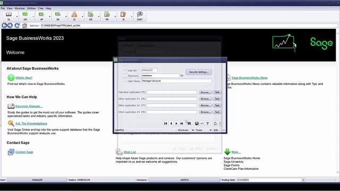This screenshot has width=340, height=191.
Task: Open the Shortcuts dropdown in dialog
Action: pos(185,130)
